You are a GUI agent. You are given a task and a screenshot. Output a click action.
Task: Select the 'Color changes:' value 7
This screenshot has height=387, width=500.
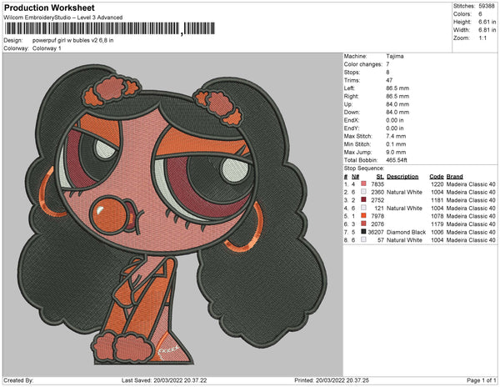387,64
